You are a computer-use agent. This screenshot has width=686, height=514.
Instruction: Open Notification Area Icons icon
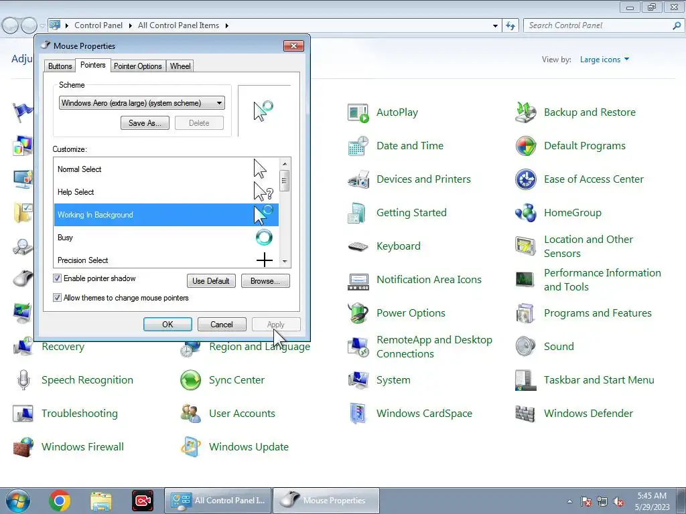point(358,280)
